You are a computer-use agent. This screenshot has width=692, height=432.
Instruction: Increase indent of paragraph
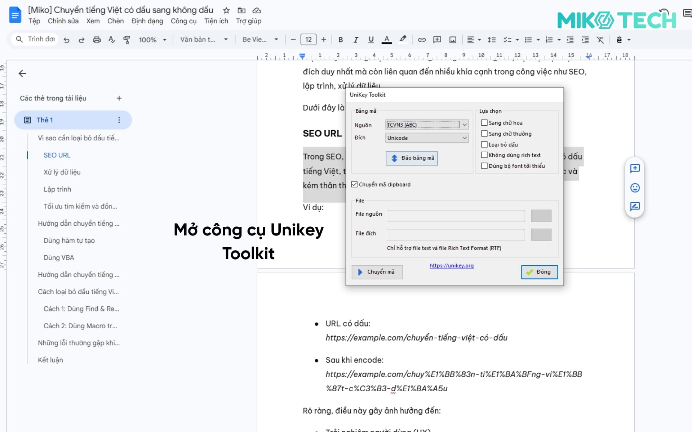585,40
